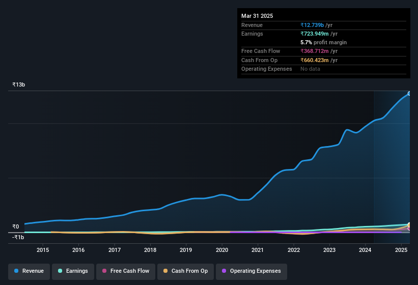418x285 pixels.
Task: Click the 5.7% profit margin text
Action: pyautogui.click(x=323, y=42)
